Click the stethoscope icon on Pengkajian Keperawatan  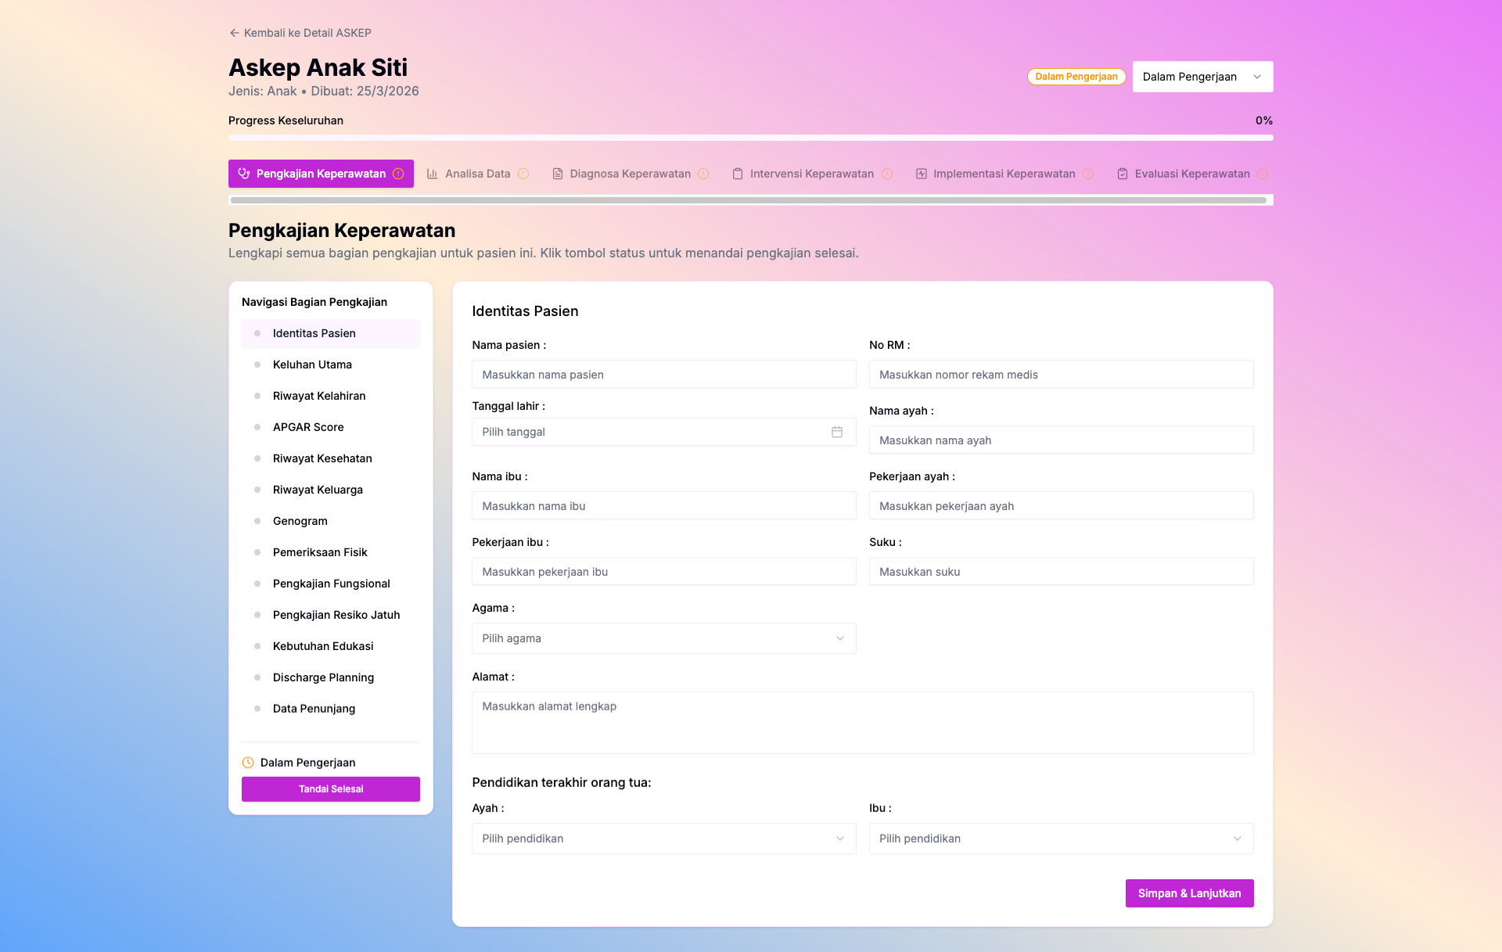coord(243,174)
